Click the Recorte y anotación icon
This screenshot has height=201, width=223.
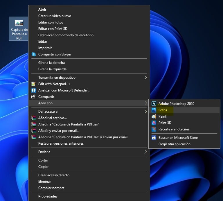154,129
